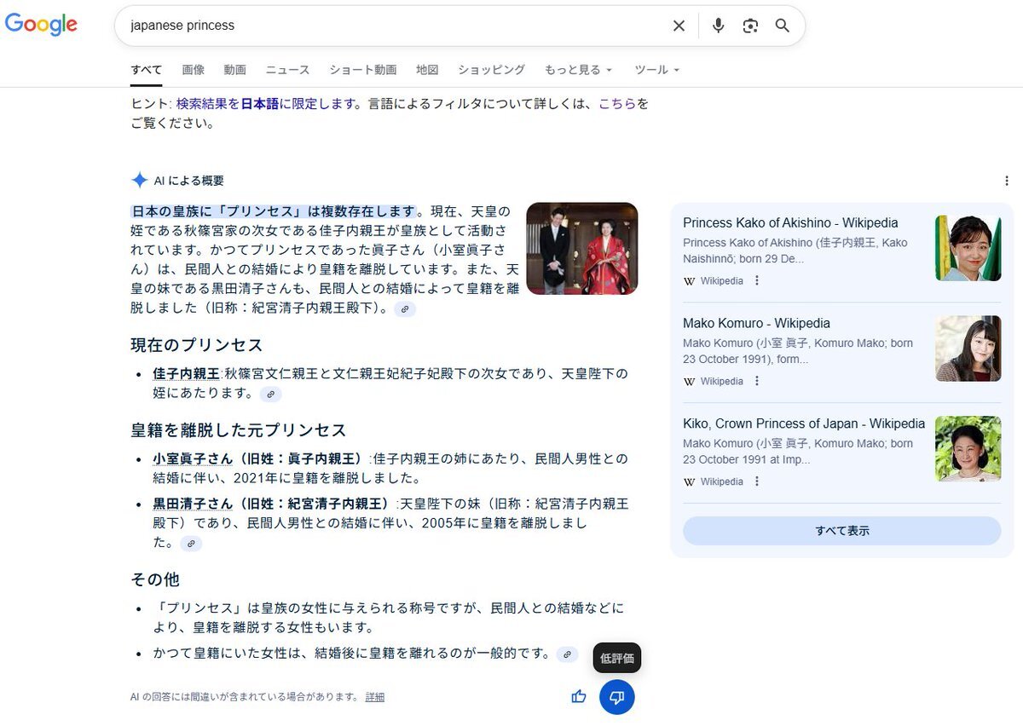Expand the もっと見る dropdown
1023x726 pixels.
click(x=579, y=70)
